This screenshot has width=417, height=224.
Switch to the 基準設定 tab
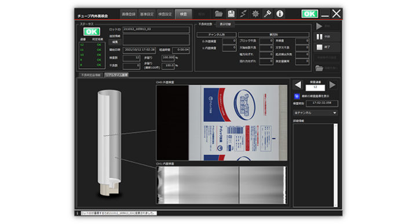pos(147,14)
